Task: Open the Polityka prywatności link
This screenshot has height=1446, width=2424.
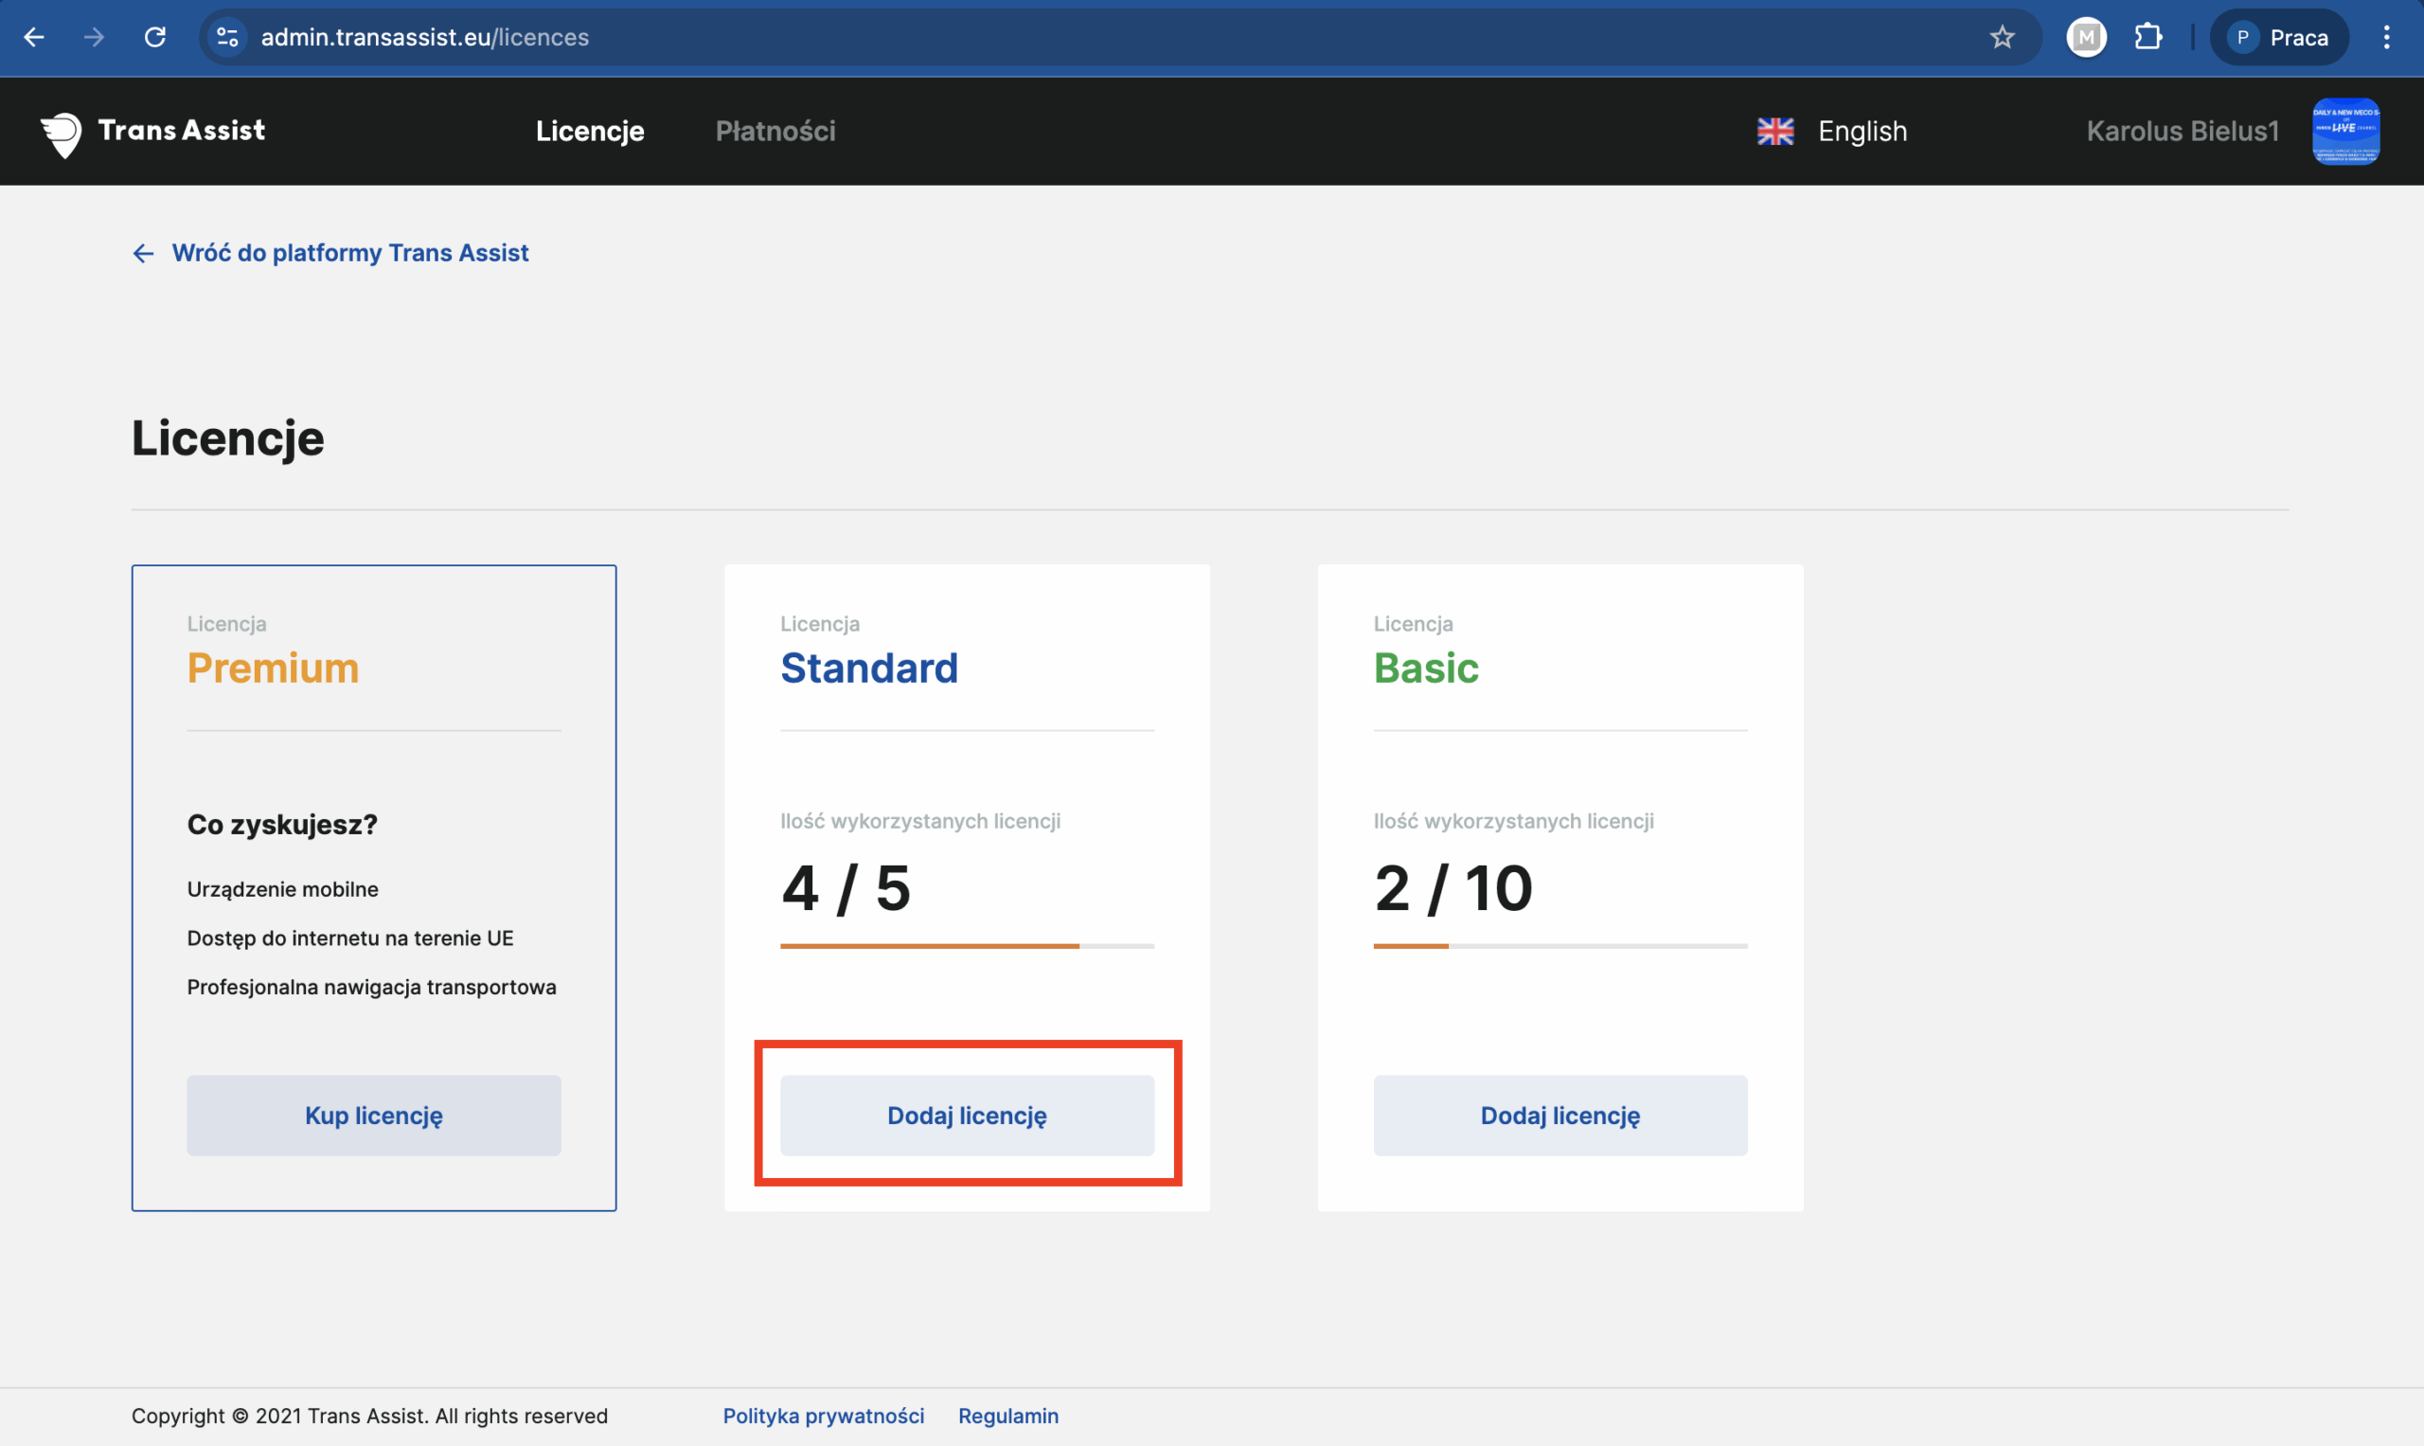Action: point(823,1416)
